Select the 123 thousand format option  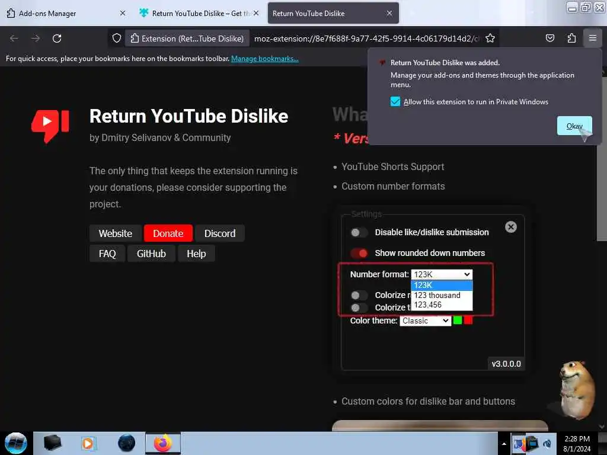[442, 295]
